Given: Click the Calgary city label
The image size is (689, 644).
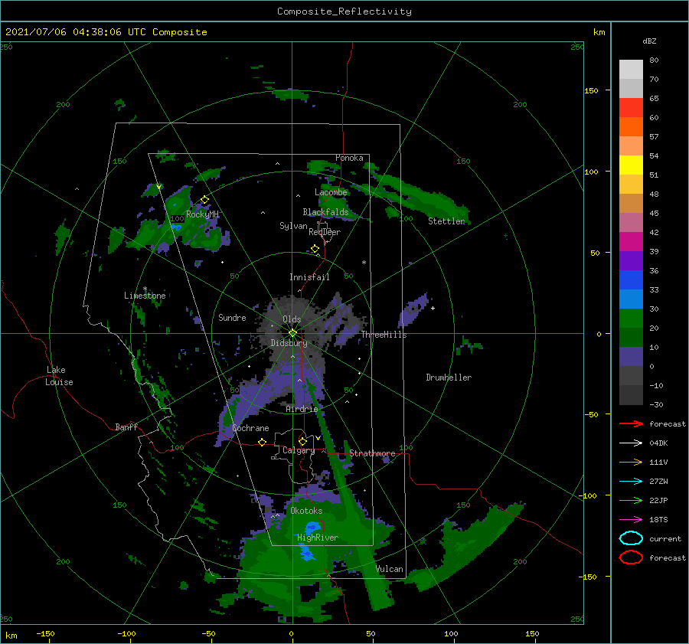Looking at the screenshot, I should tap(299, 450).
